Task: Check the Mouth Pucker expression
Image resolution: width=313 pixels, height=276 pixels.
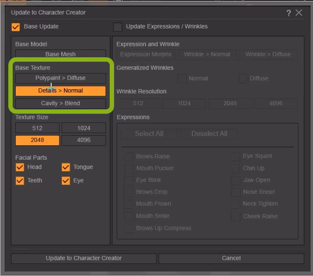Action: click(x=129, y=168)
